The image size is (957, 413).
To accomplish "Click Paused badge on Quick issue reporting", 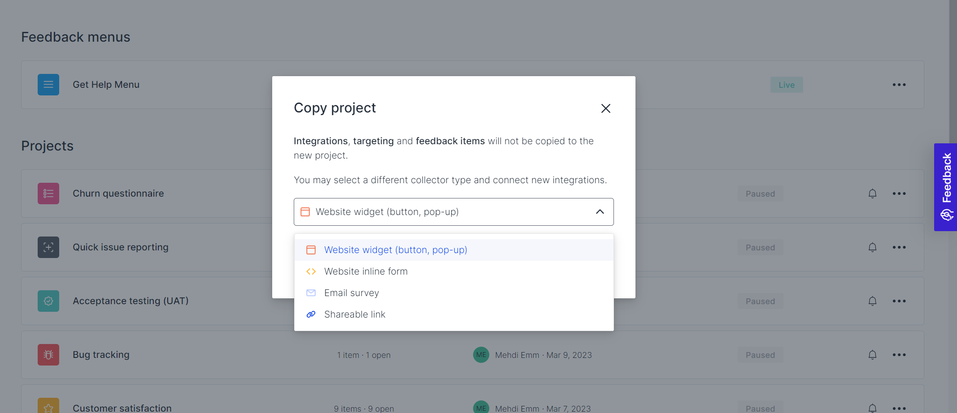I will 760,248.
